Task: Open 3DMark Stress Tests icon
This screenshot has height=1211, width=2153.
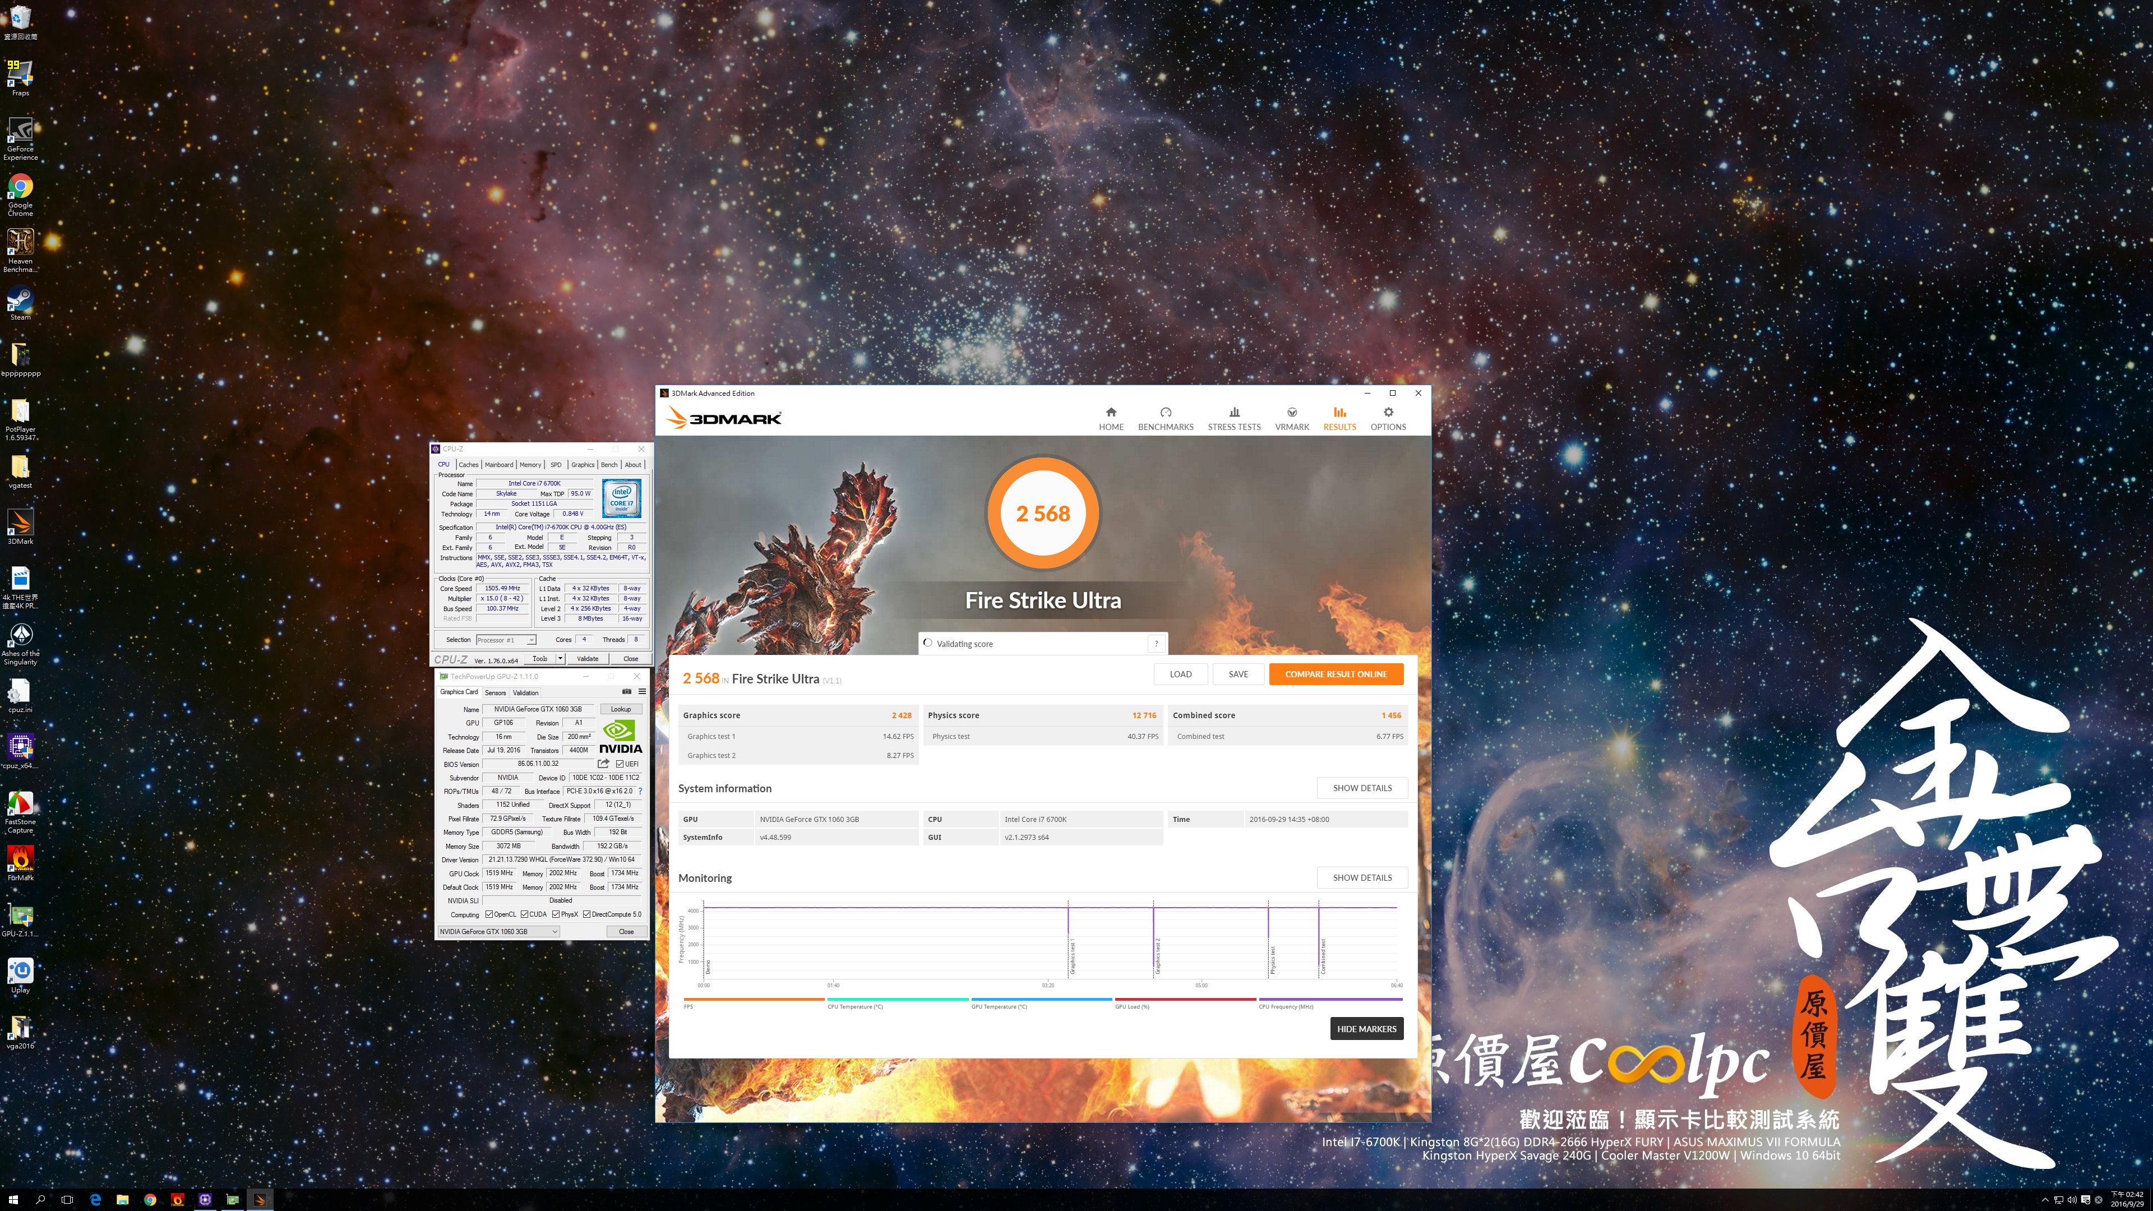Action: tap(1233, 412)
